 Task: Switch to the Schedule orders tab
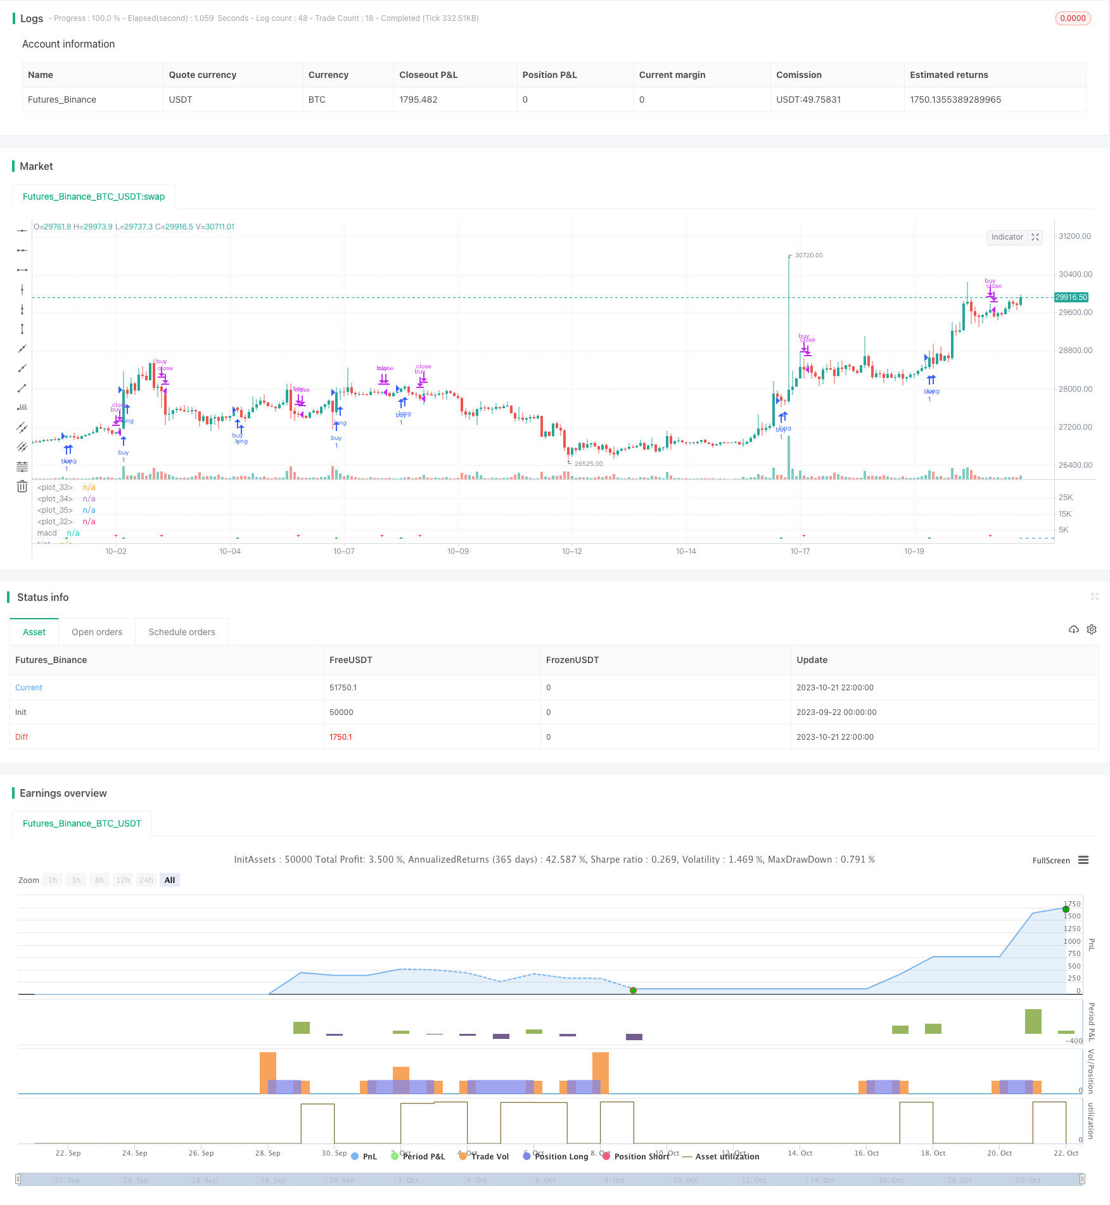click(182, 632)
